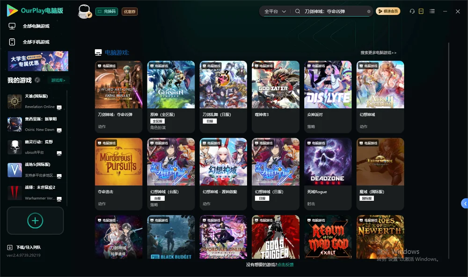
Task: Click the 电脑游戏 section header icon
Action: [98, 52]
